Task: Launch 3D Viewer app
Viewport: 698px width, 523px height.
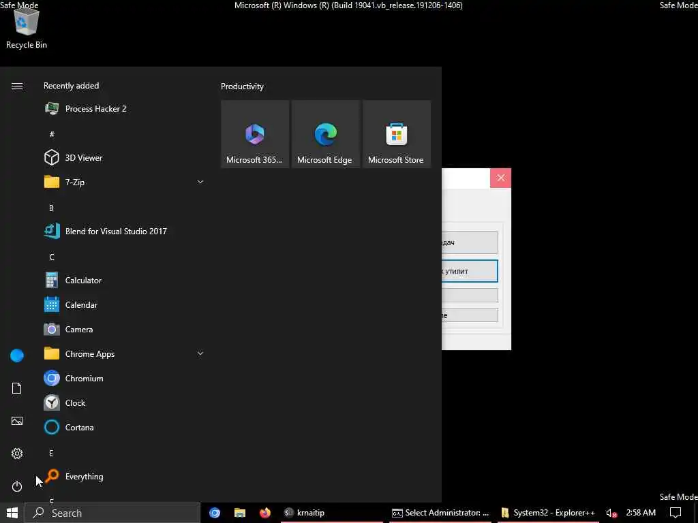Action: click(123, 157)
